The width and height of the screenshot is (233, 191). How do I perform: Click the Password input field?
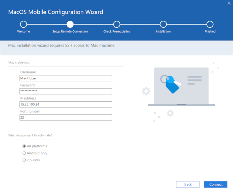pyautogui.click(x=66, y=91)
